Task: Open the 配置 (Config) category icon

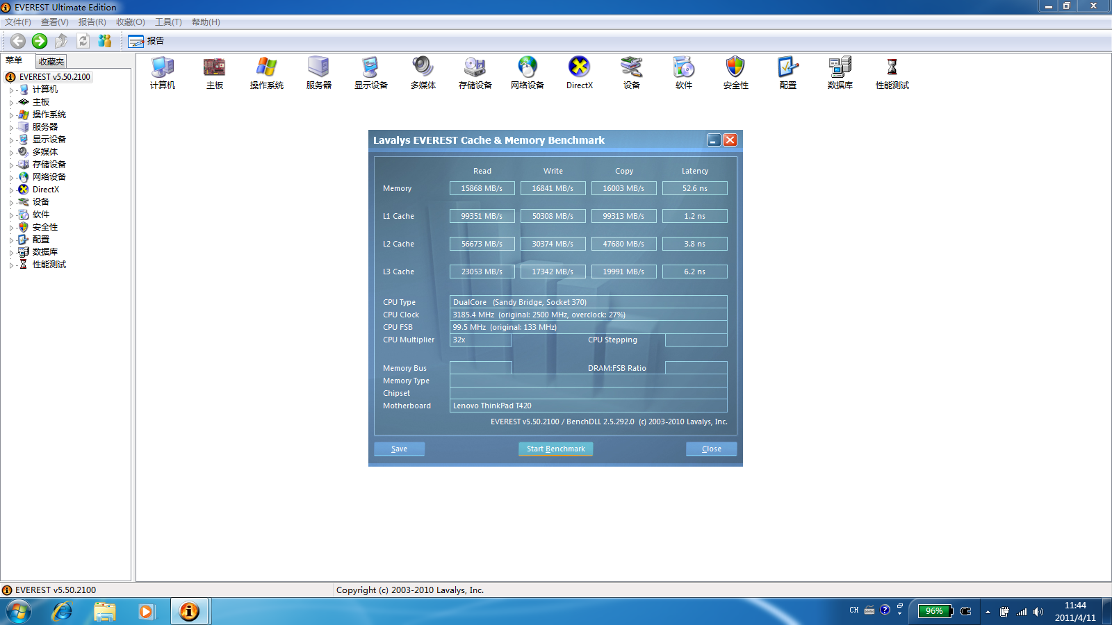Action: (x=788, y=73)
